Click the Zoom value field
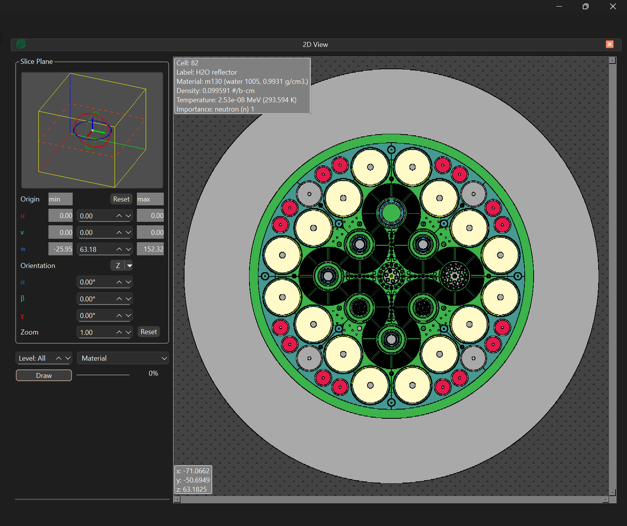Screen dimensions: 627x526 96,332
